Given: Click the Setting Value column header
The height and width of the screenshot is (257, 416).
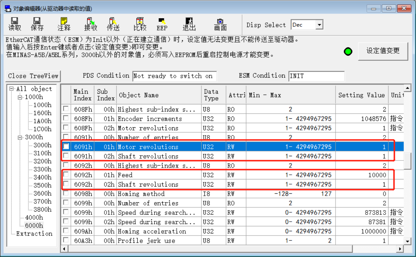Looking at the screenshot, I should [362, 95].
